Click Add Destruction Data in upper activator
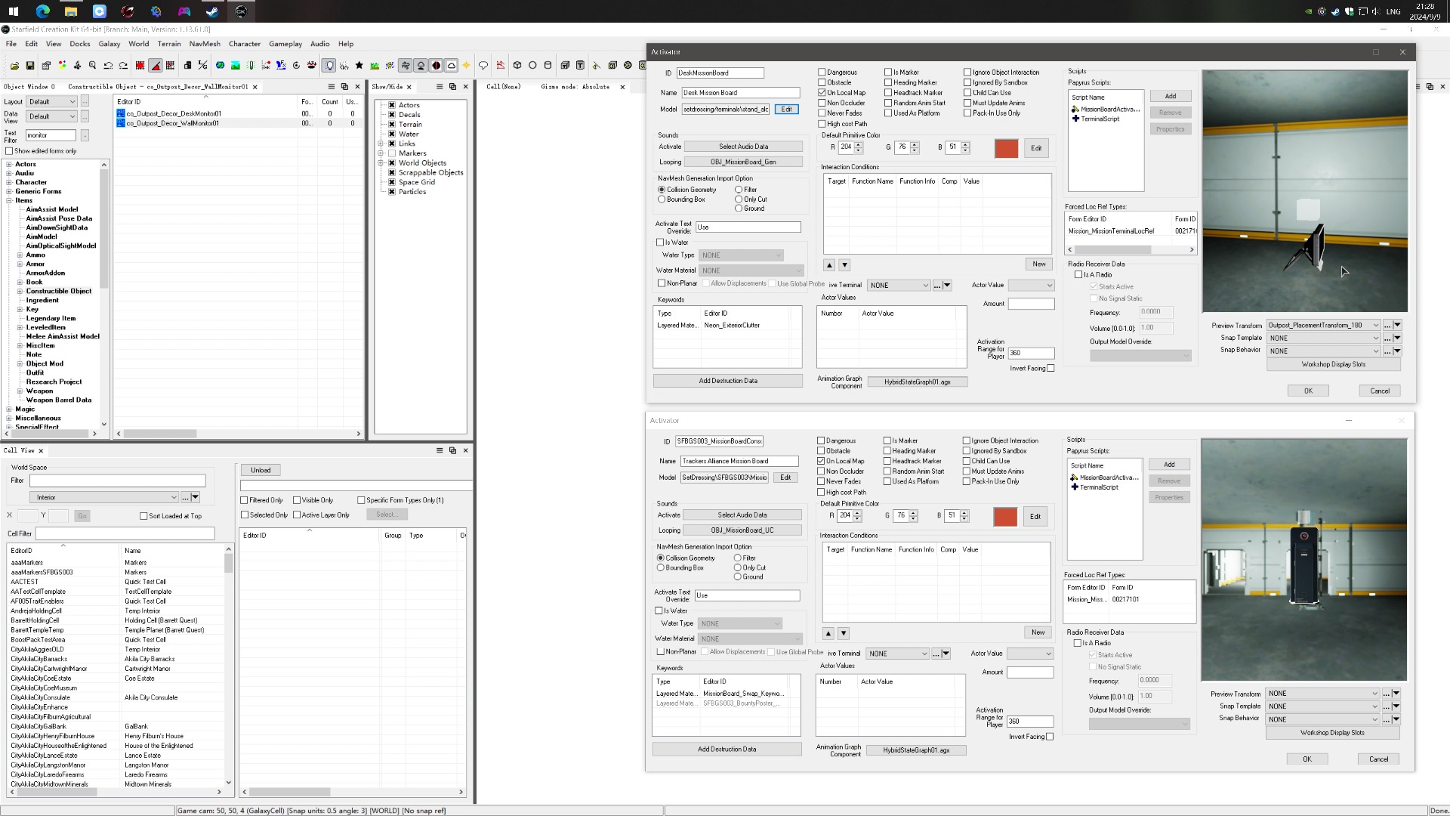Viewport: 1450px width, 816px height. (727, 381)
